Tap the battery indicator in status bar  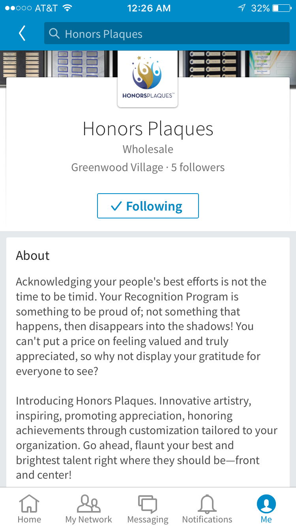pos(281,8)
